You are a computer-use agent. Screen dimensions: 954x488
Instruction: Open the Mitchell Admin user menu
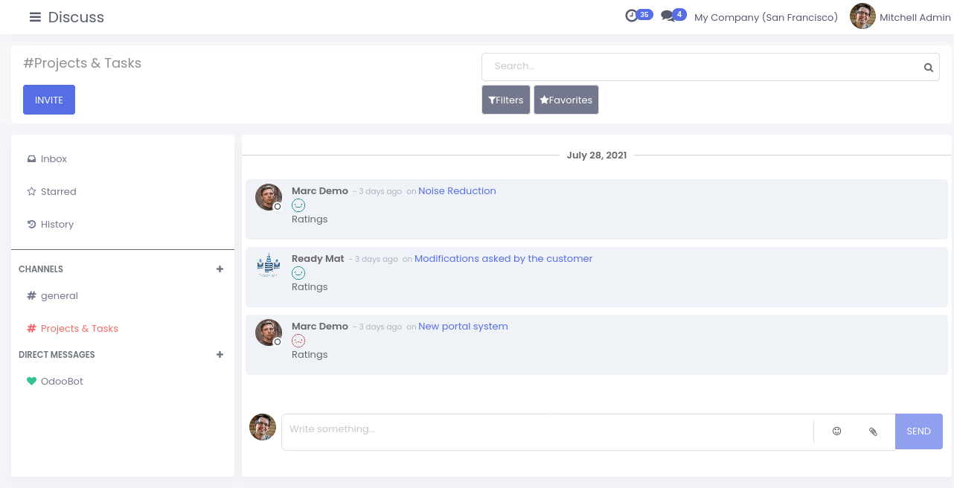[x=900, y=17]
